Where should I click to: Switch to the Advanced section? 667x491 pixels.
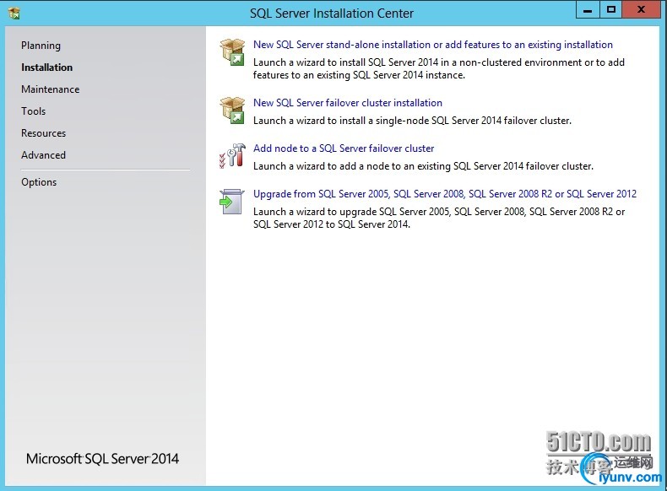43,155
